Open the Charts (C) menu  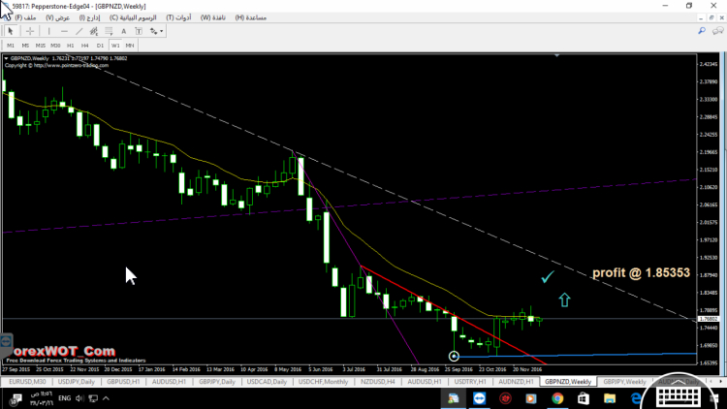133,17
